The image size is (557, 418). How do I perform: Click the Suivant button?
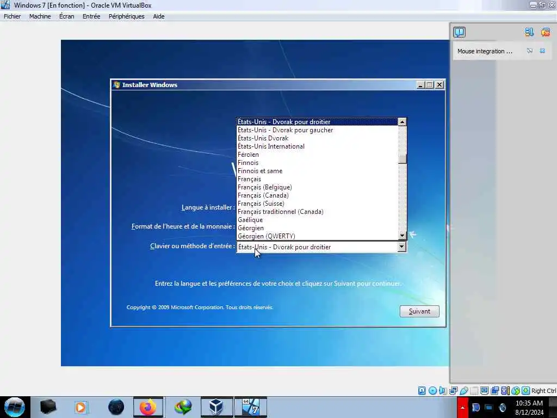coord(419,311)
